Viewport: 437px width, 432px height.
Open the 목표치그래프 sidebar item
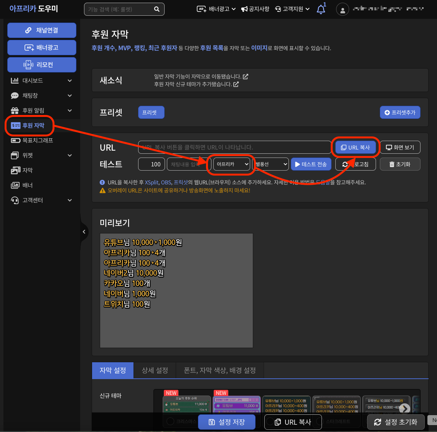pyautogui.click(x=32, y=140)
